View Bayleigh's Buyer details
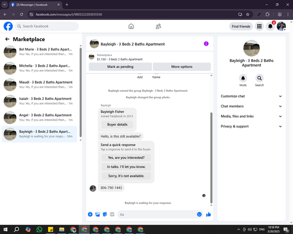Viewport: 293px width, 234px height. pos(117,125)
